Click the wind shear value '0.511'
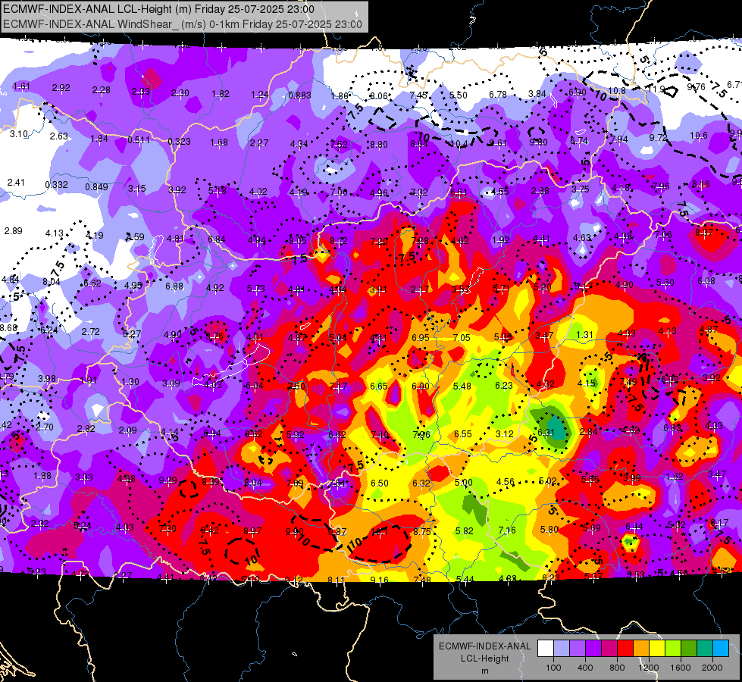The width and height of the screenshot is (742, 682). (x=139, y=140)
